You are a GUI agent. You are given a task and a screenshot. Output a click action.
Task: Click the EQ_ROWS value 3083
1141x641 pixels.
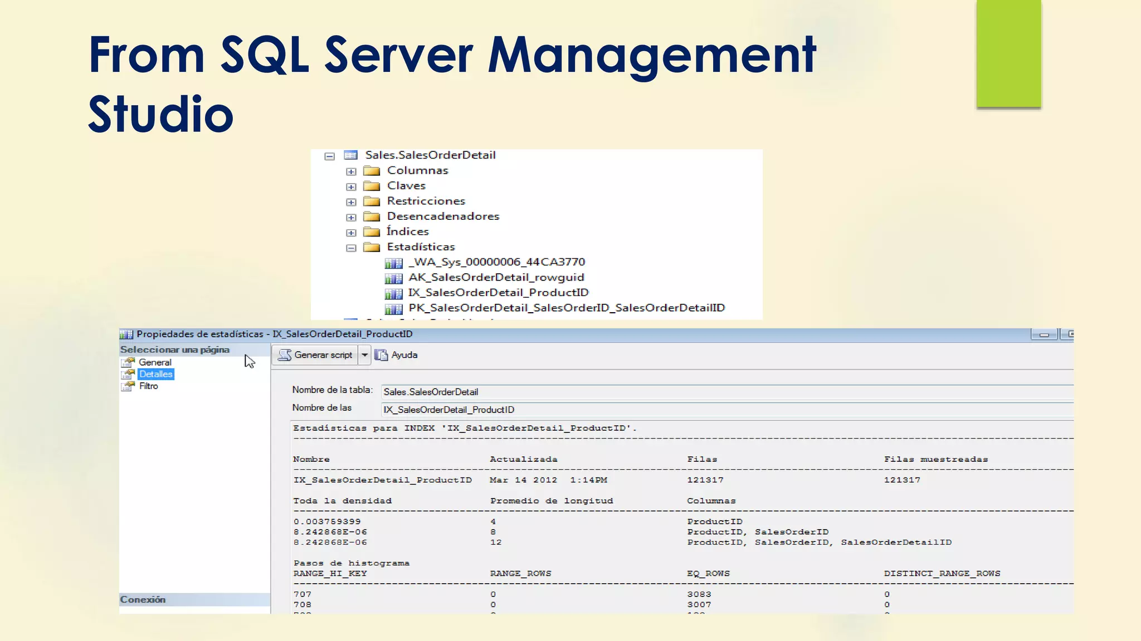[699, 594]
